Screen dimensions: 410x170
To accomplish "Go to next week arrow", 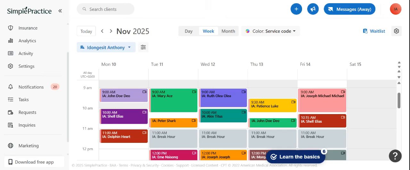I will click(111, 31).
